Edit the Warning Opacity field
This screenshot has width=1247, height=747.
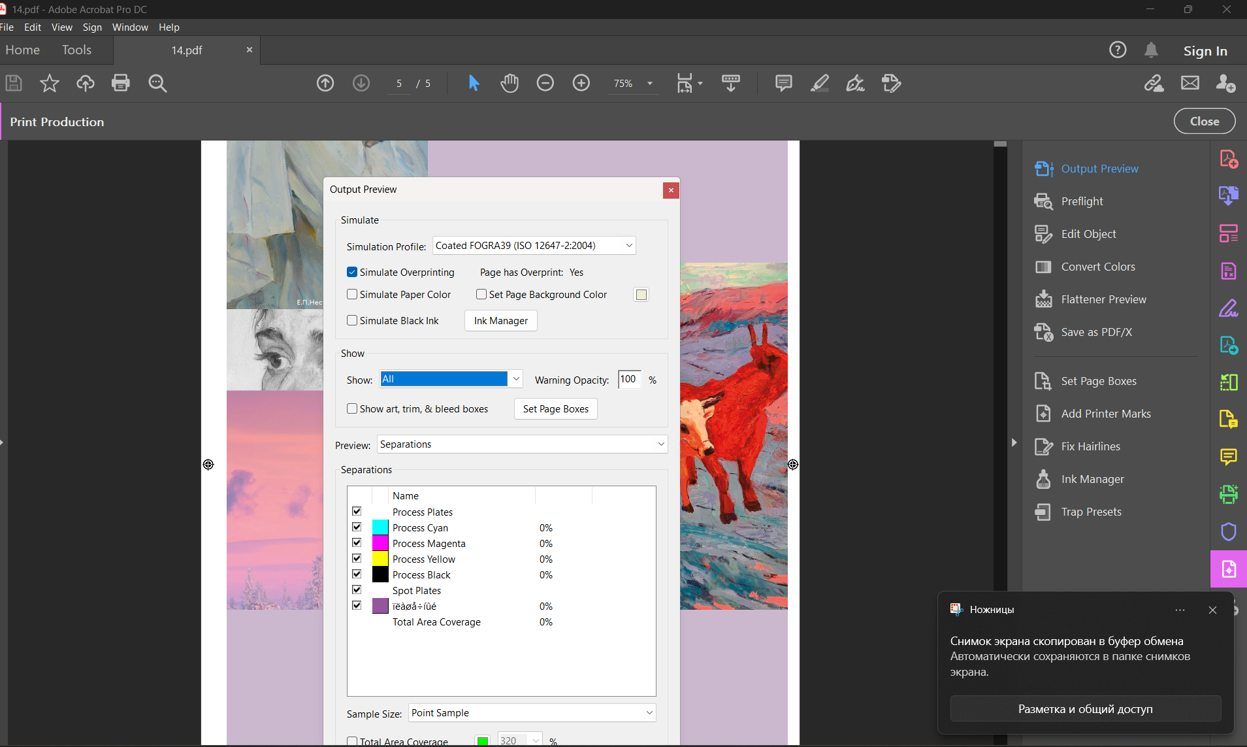pyautogui.click(x=630, y=379)
